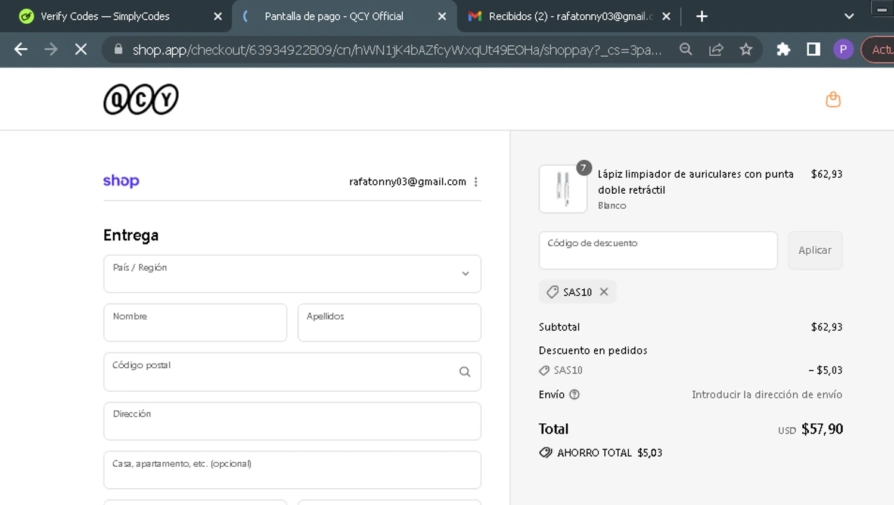Click the Subtotal value $62,93
This screenshot has width=894, height=505.
point(827,327)
